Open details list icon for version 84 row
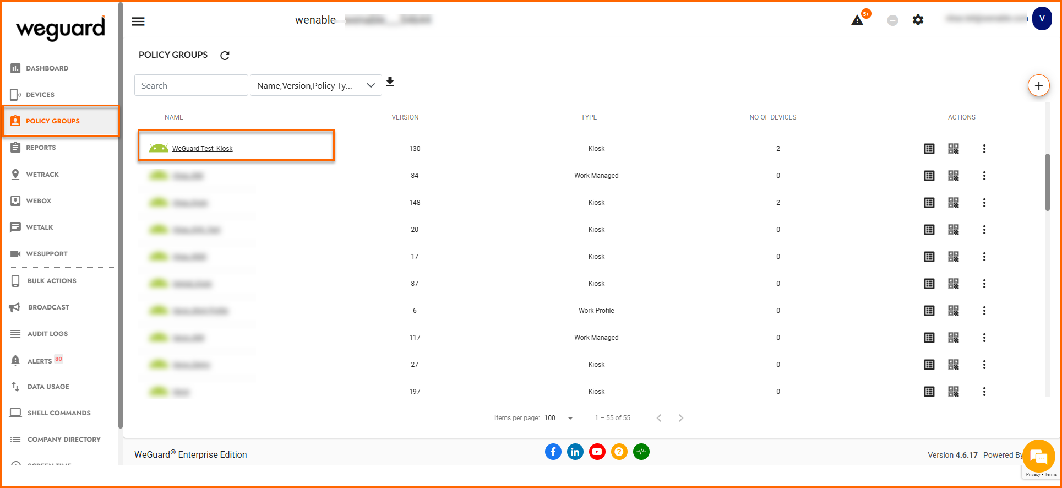 pos(929,176)
